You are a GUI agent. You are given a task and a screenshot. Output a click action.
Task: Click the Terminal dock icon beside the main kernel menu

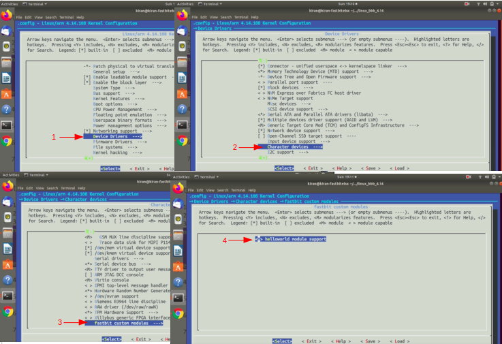coord(6,125)
